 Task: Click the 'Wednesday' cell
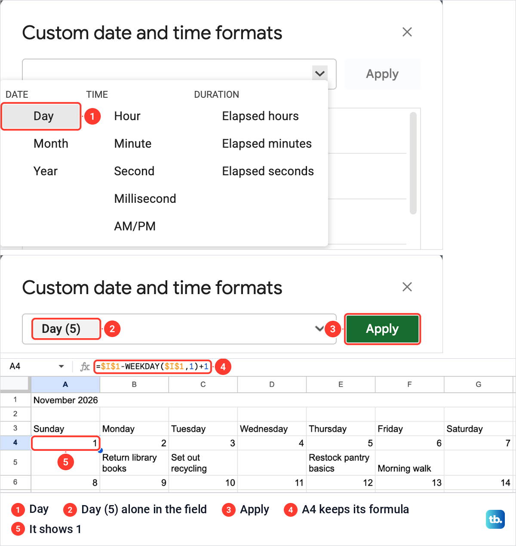point(272,428)
